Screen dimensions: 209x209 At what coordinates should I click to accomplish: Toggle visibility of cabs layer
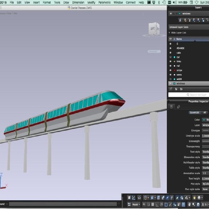tap(170, 53)
